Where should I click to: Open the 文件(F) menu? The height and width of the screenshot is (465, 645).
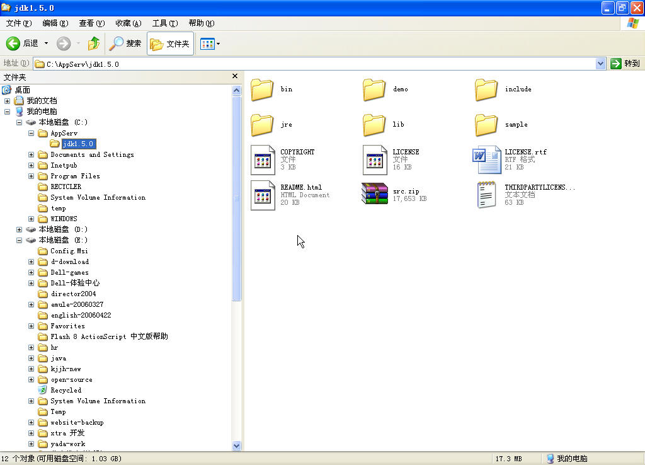19,23
